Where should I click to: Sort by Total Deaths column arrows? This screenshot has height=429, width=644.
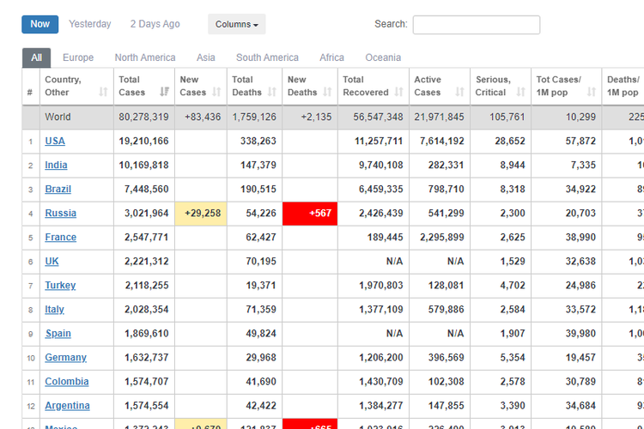(x=272, y=92)
